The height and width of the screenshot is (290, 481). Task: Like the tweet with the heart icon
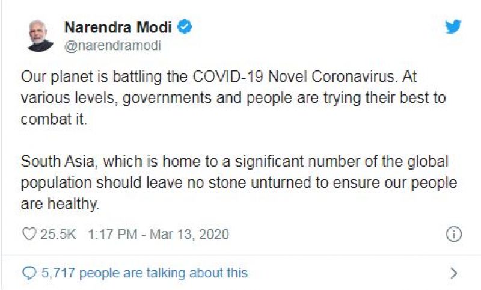tap(29, 233)
